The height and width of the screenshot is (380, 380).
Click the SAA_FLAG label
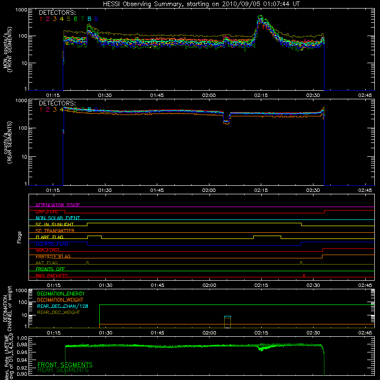tap(47, 250)
